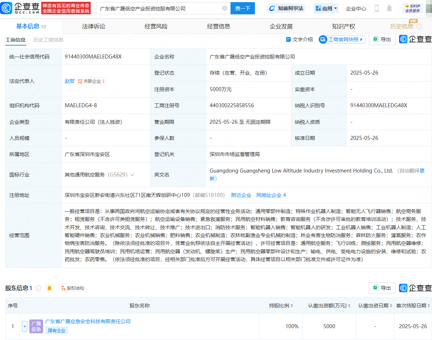Screen dimensions: 432x340
Task: Open 文字介绍 text introduction
Action: tap(299, 39)
